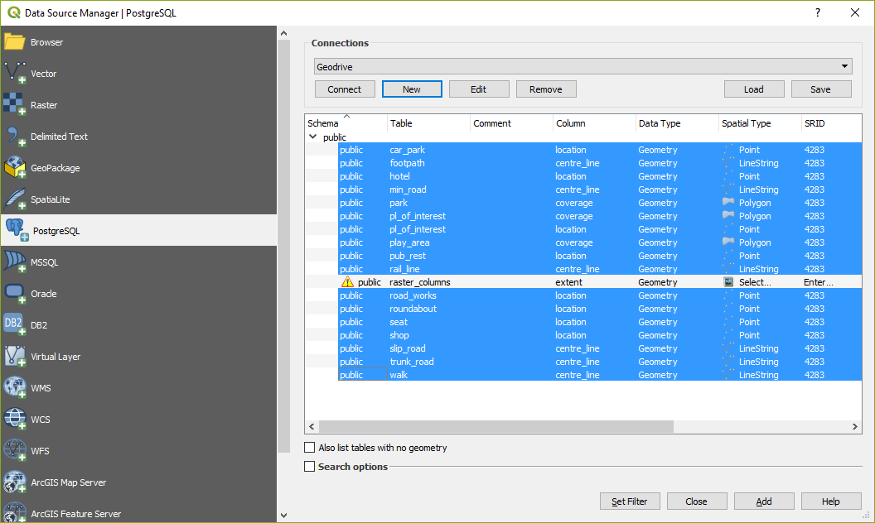Click the SpatiaLite feather icon

(15, 199)
